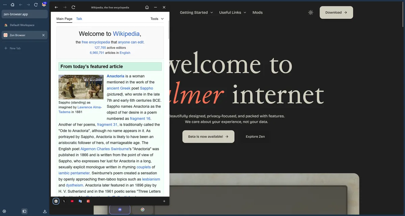
Task: Open the English language link
Action: coord(125,53)
